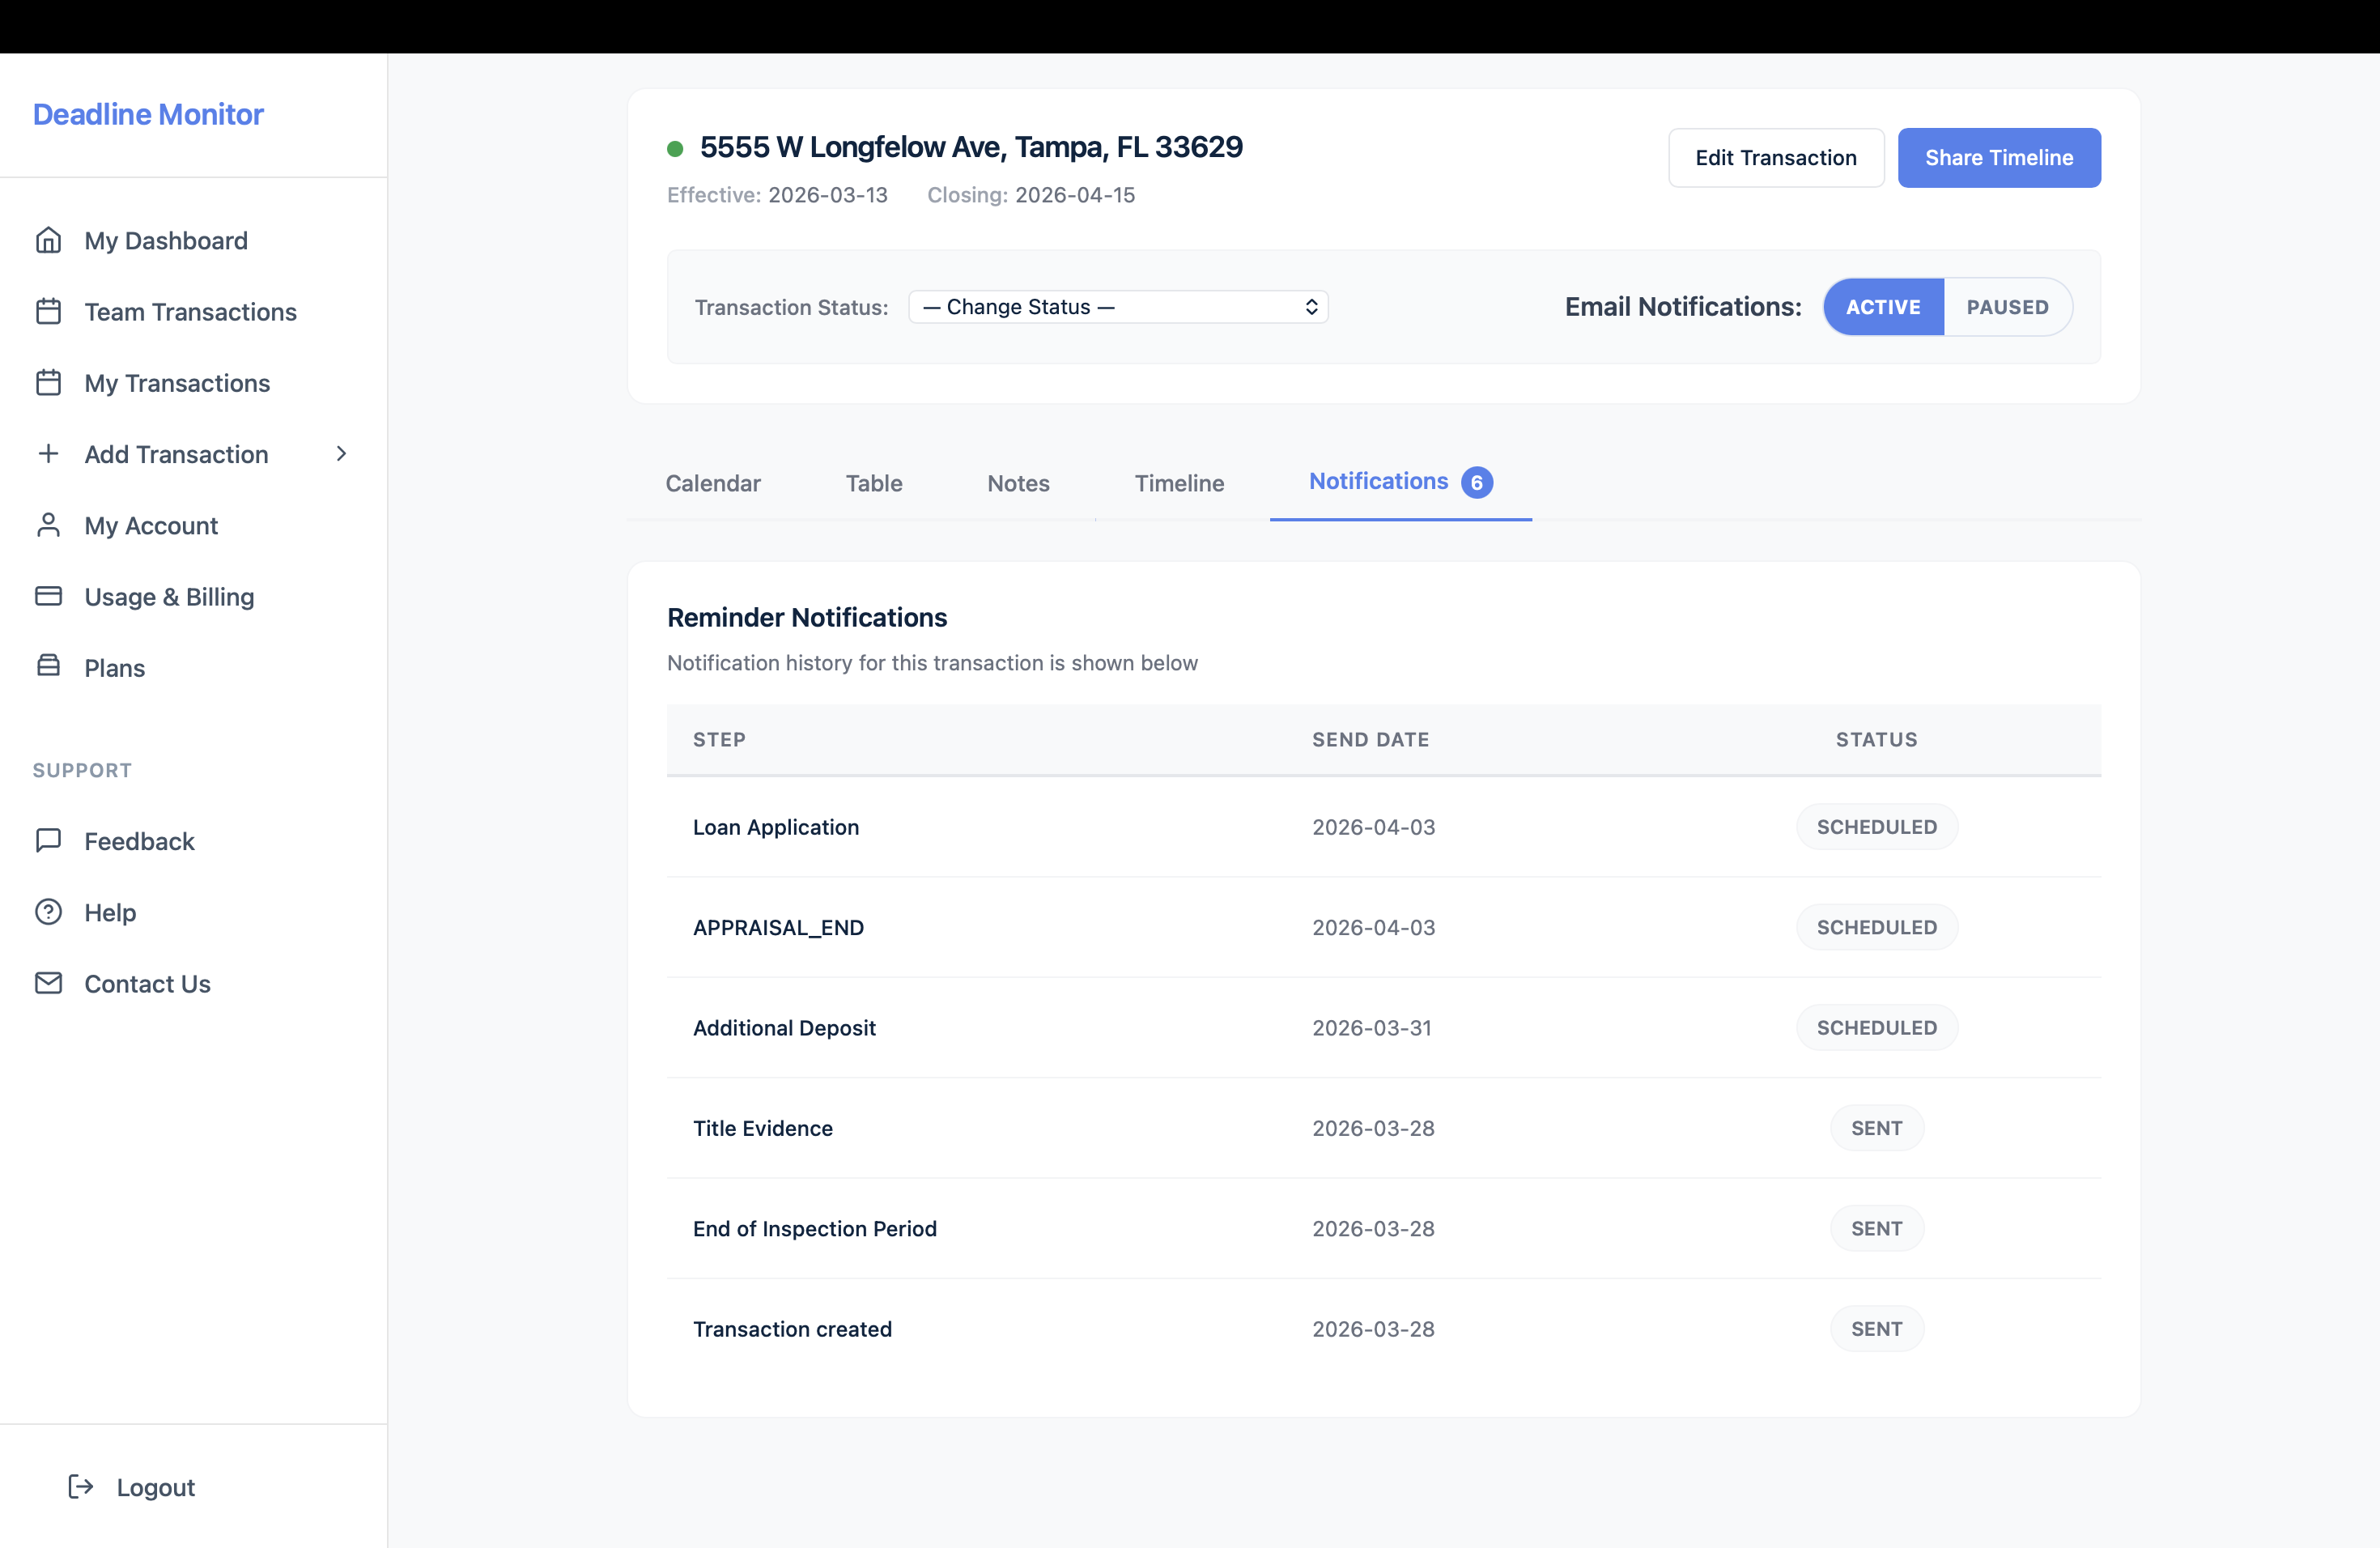Click the Help question mark icon
Screen dimensions: 2380x1548
48,912
